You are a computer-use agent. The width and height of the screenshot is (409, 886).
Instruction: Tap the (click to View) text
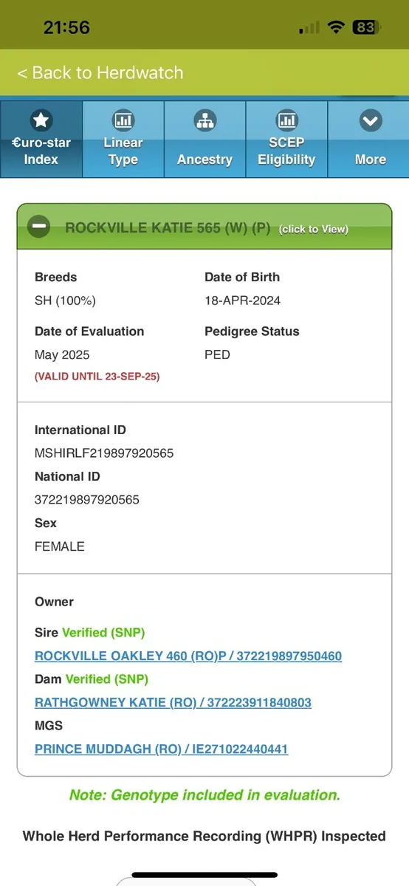click(313, 229)
